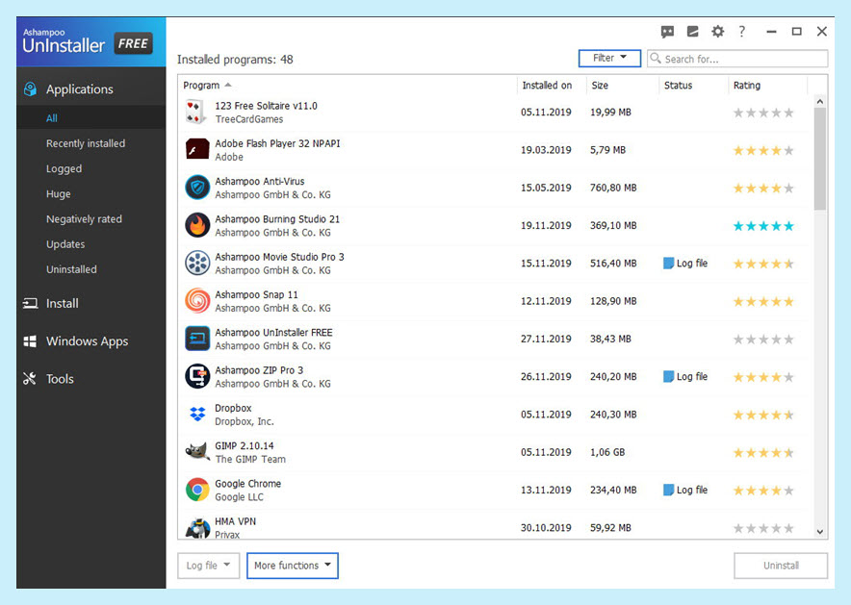This screenshot has width=851, height=605.
Task: Click the scrollbar up arrow
Action: (x=820, y=101)
